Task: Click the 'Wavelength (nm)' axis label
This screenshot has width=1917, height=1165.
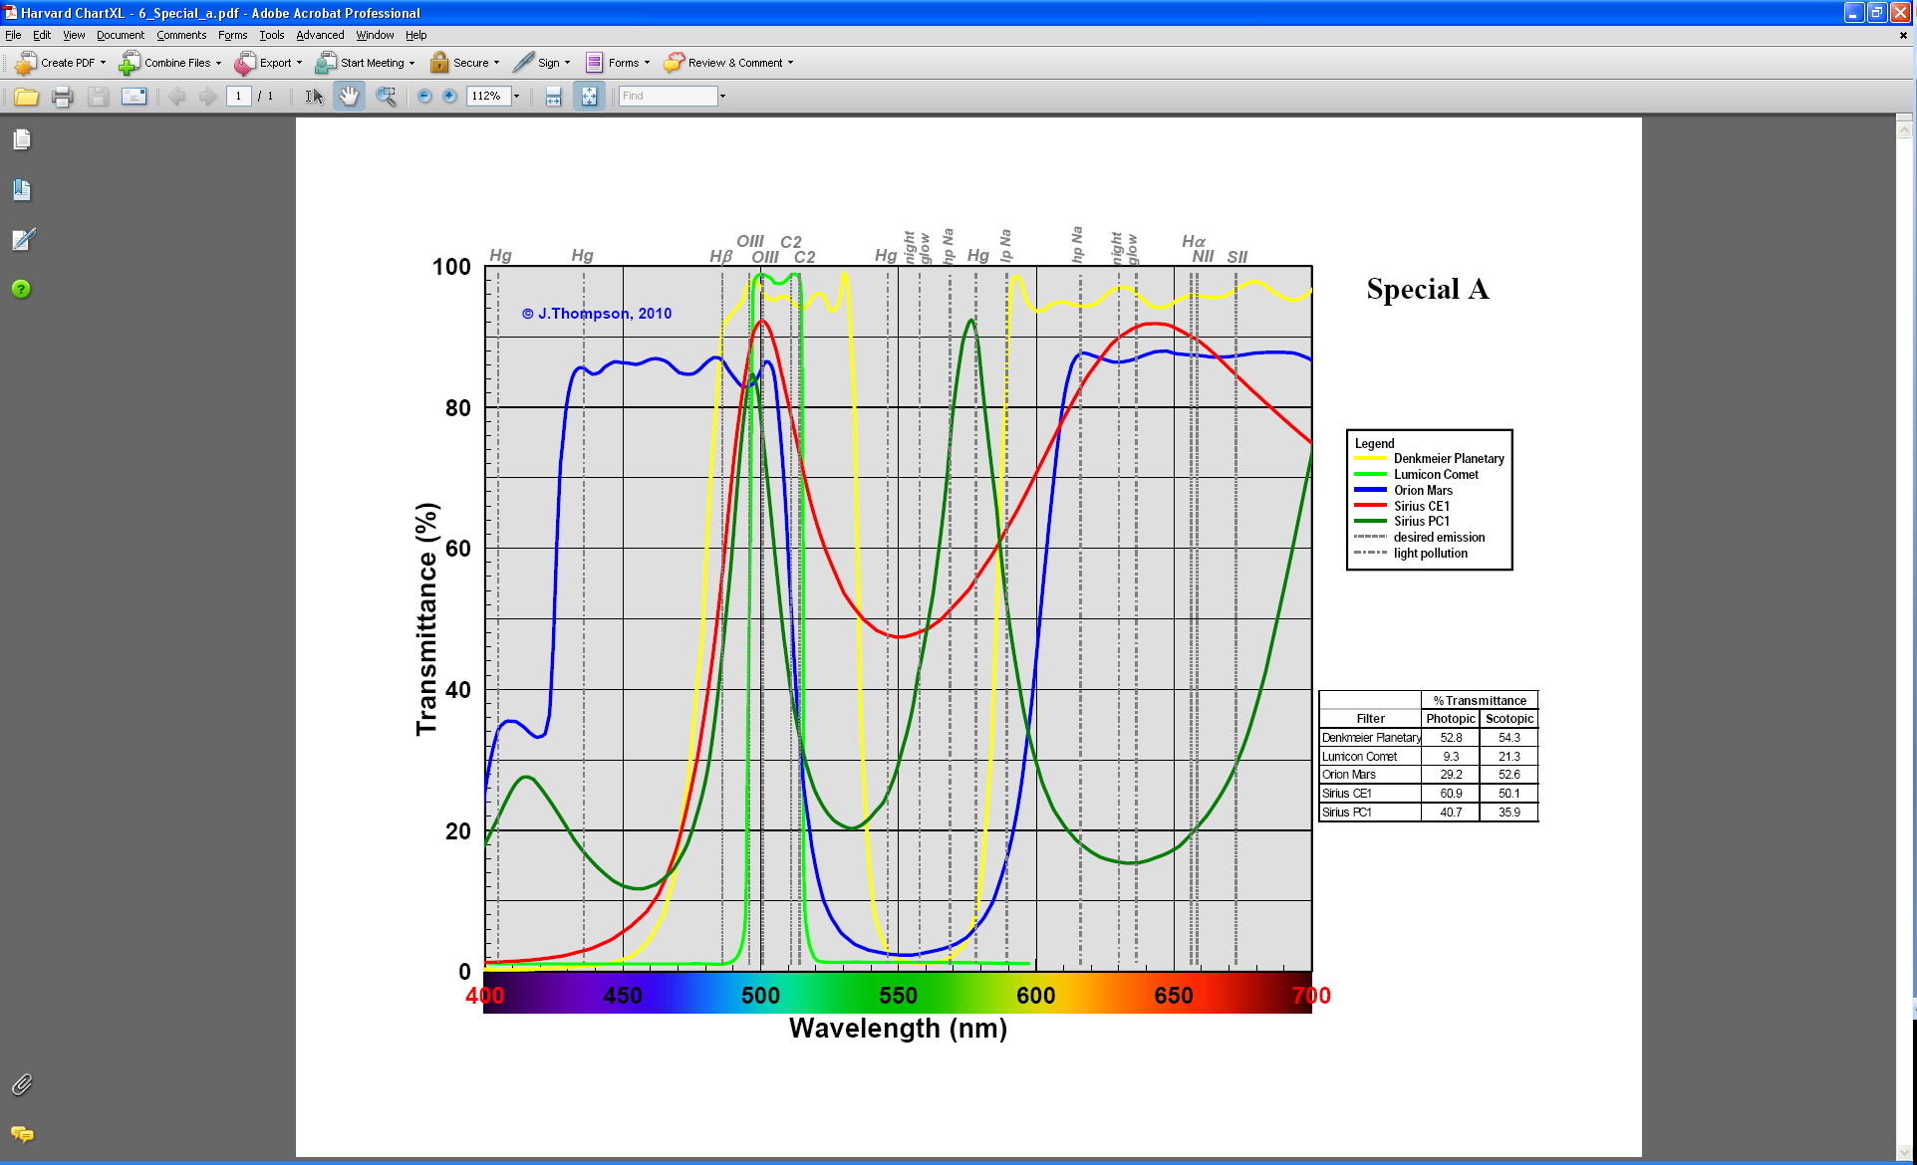Action: [x=898, y=1029]
